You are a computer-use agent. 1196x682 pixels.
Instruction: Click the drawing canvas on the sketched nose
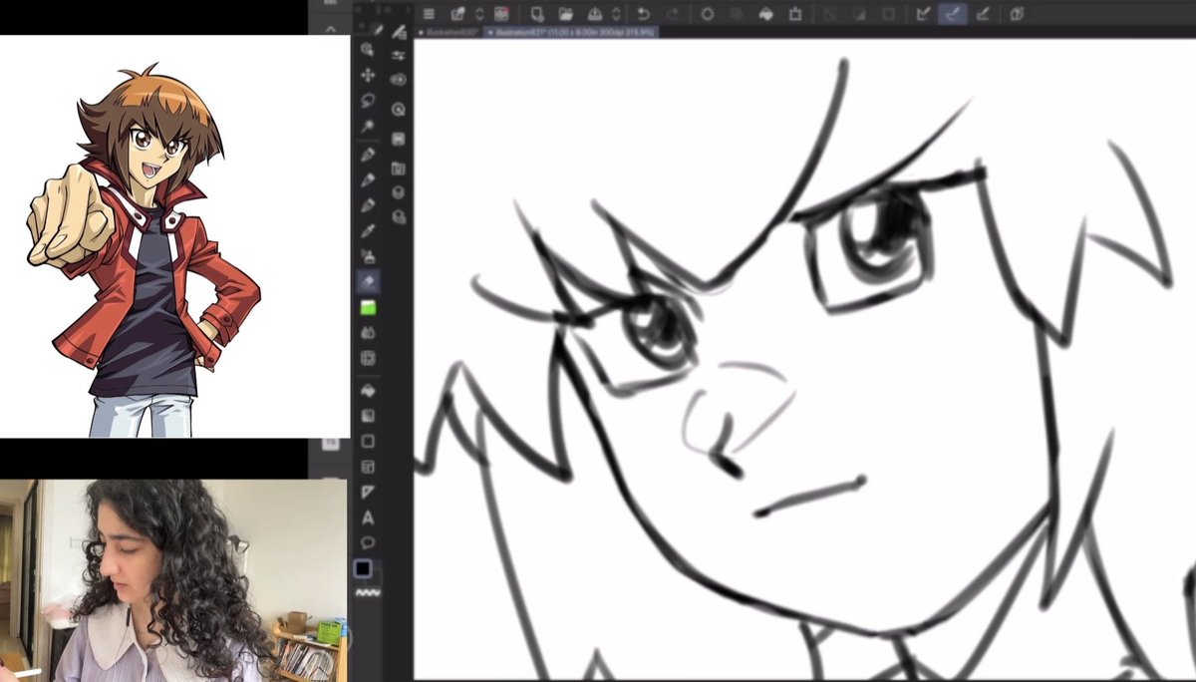pyautogui.click(x=738, y=419)
